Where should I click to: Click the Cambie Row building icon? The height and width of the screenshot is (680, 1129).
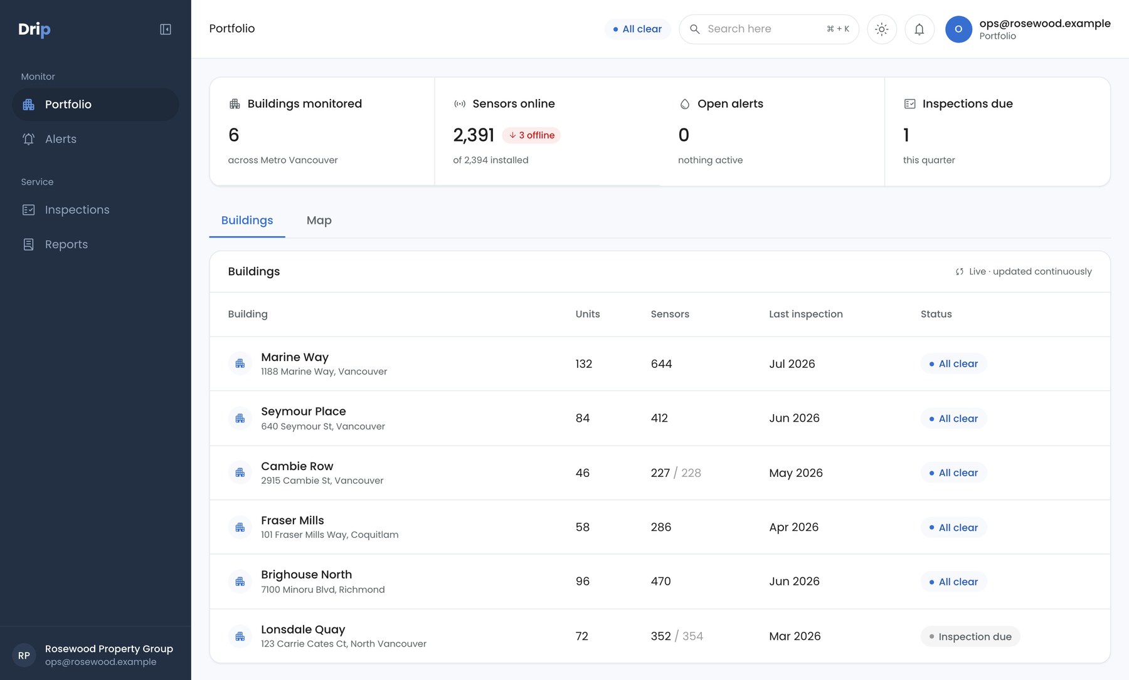[240, 473]
